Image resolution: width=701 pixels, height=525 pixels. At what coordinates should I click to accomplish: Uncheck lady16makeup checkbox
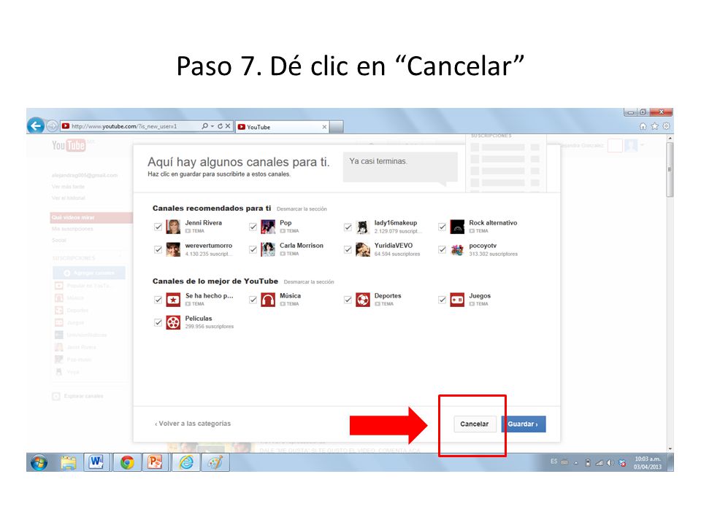coord(348,227)
